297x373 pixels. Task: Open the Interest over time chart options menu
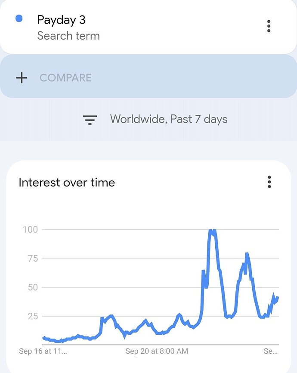269,182
